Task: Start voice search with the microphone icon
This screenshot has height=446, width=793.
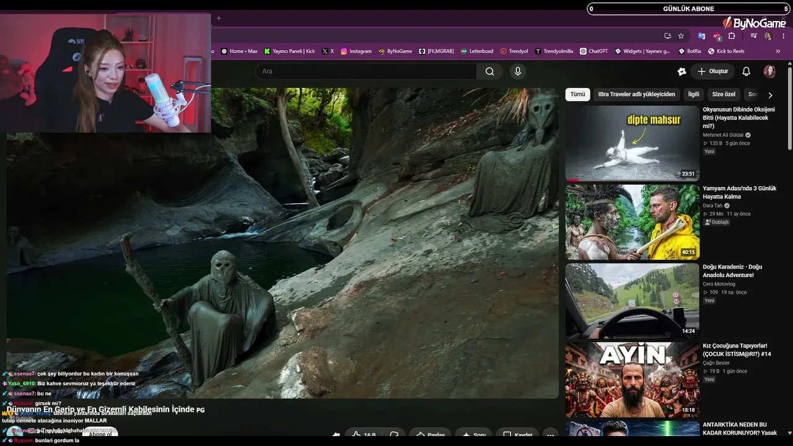Action: 518,71
